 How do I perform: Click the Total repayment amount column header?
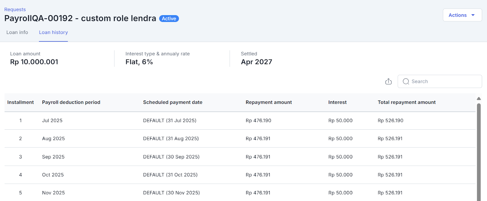pos(407,102)
